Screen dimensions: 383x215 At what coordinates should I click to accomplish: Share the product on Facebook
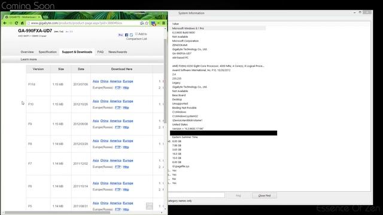(126, 35)
